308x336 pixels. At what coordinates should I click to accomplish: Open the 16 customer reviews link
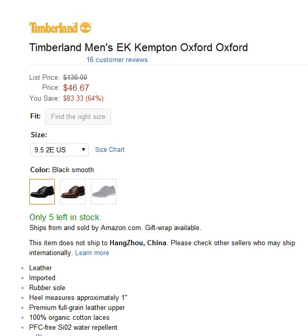117,60
